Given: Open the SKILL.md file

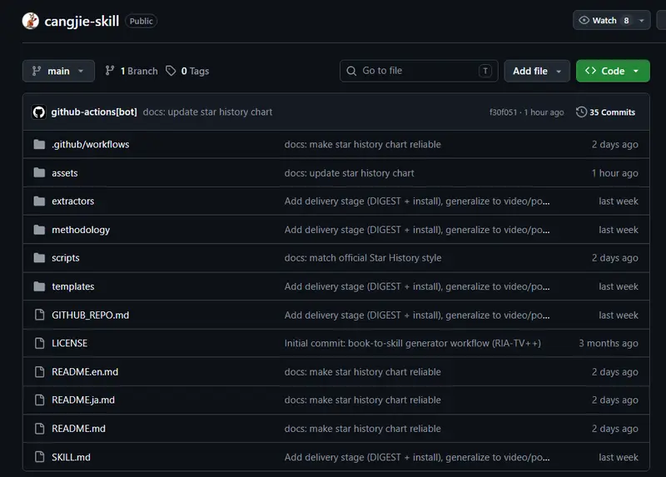Looking at the screenshot, I should click(71, 458).
